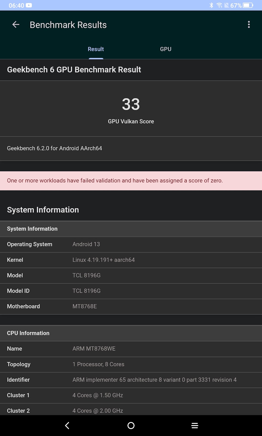Tap the Wi-Fi status icon
Screen dimensions: 262x436
(219, 5)
